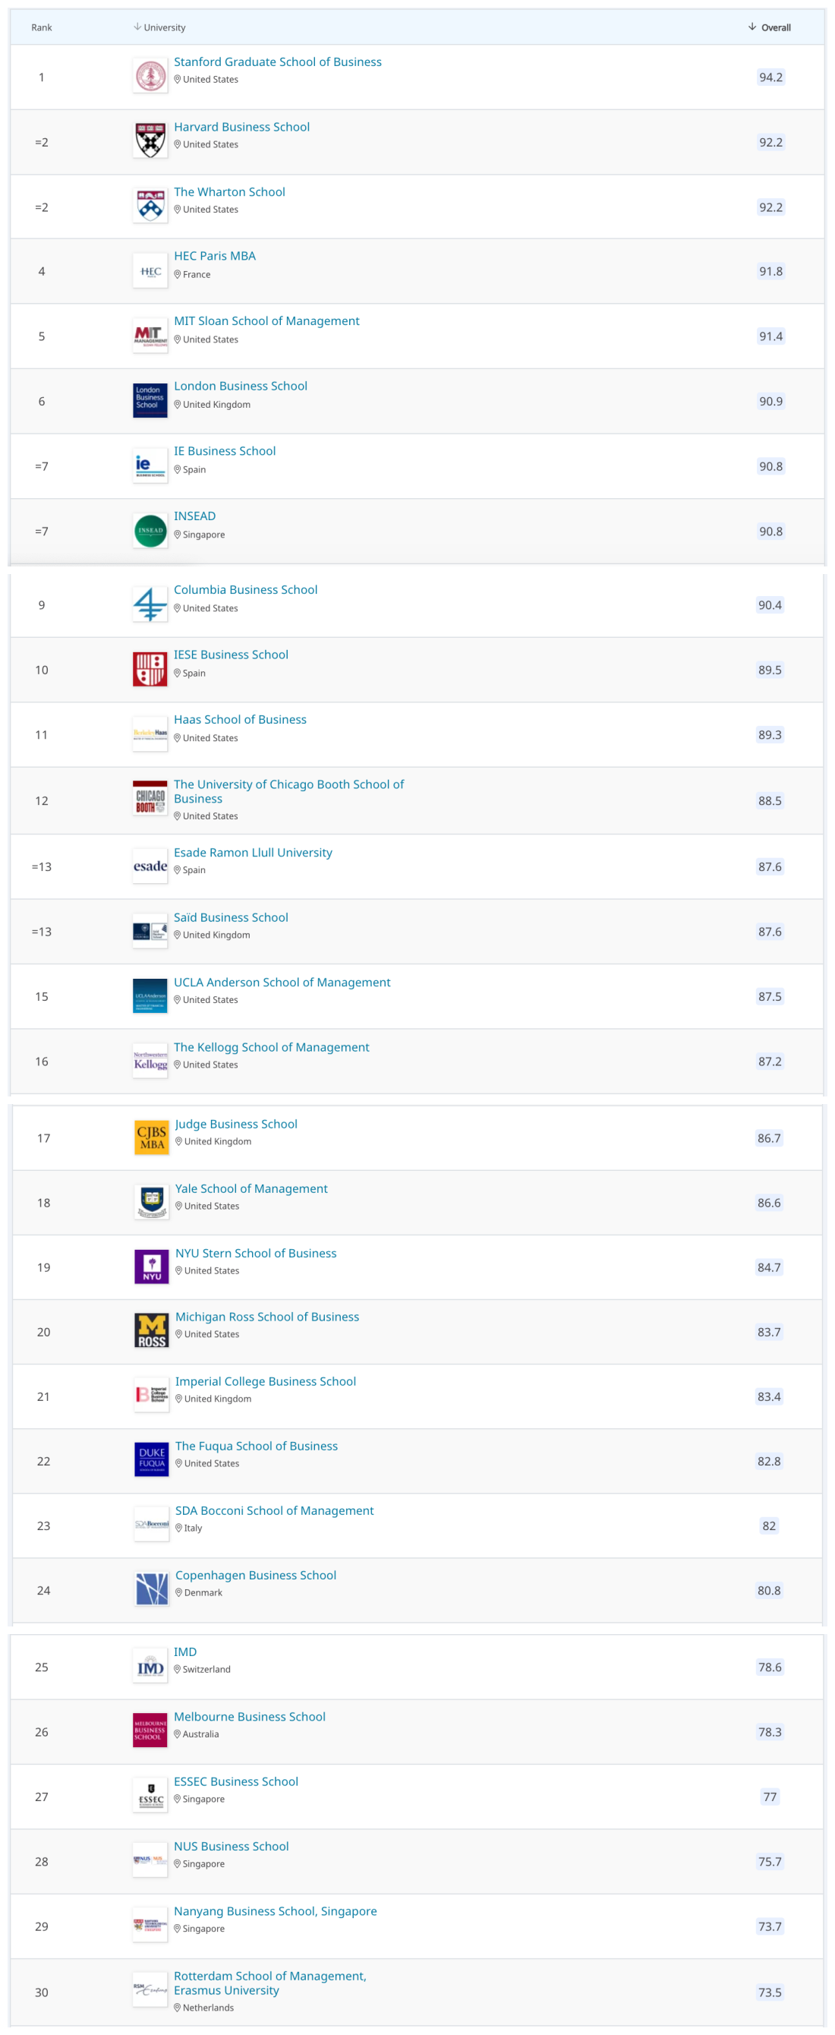Open the ESSEC Business School link
This screenshot has height=2035, width=835.
236,1781
